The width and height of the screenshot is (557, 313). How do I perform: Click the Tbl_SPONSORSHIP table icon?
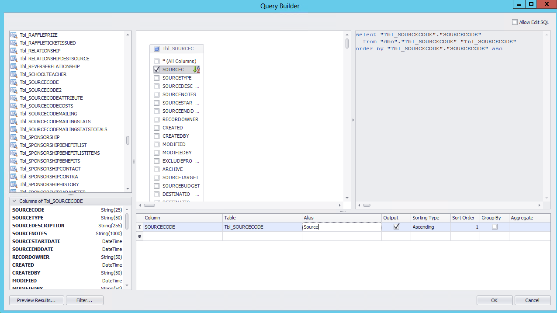14,137
